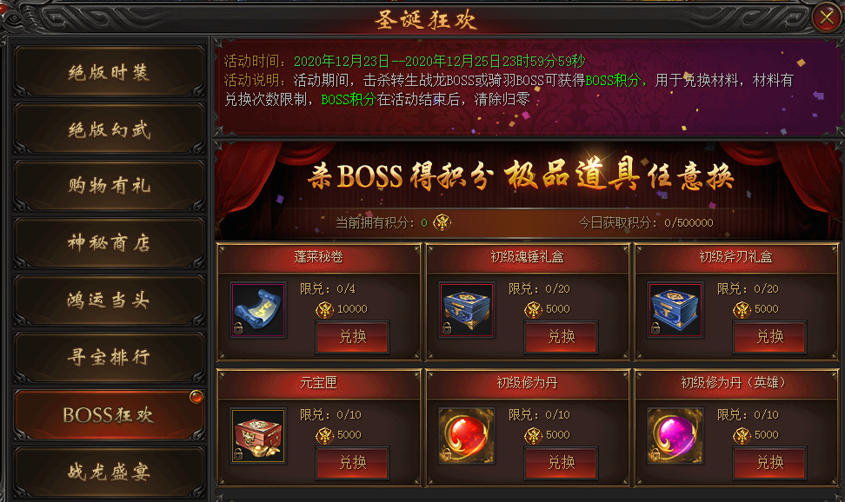
Task: Open the 购物有礼 tab
Action: click(x=109, y=186)
